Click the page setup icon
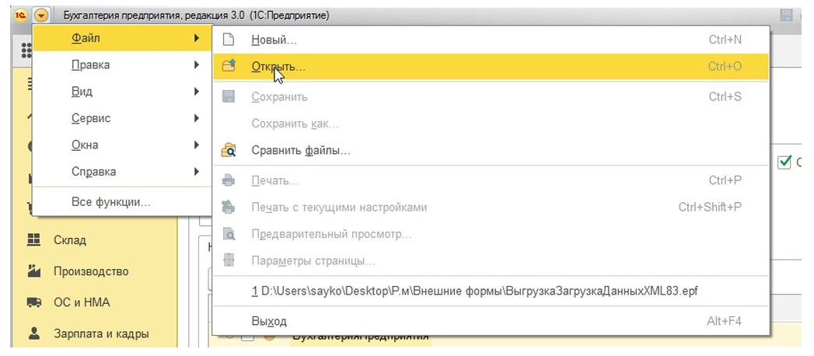The height and width of the screenshot is (356, 814). (x=229, y=260)
